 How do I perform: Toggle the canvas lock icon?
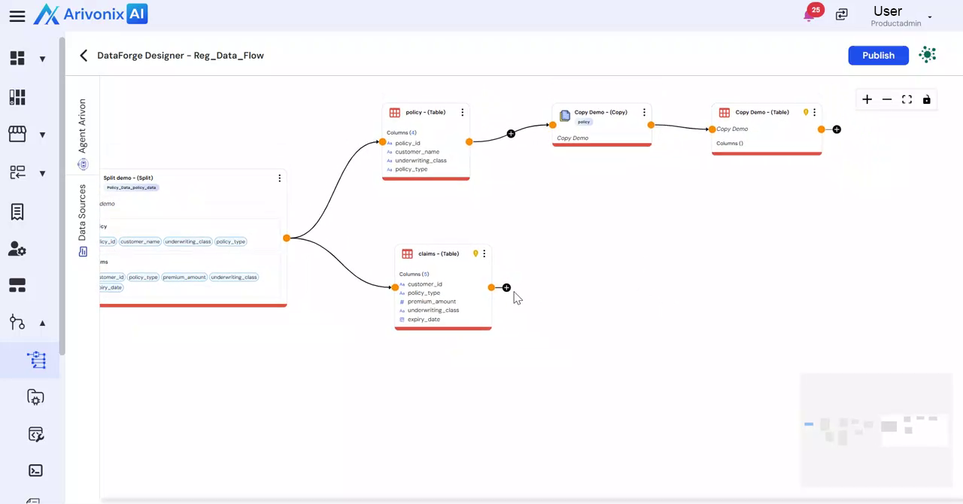[926, 99]
